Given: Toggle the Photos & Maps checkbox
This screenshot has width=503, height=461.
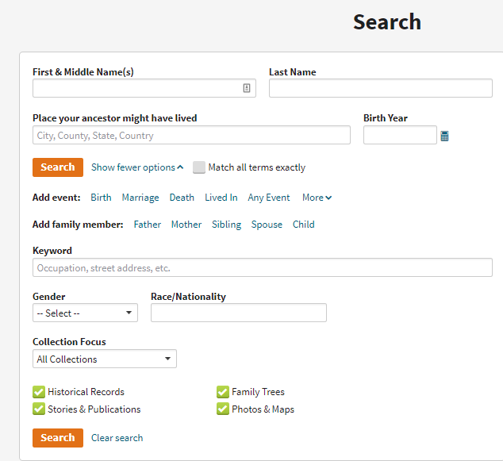Looking at the screenshot, I should tap(223, 409).
